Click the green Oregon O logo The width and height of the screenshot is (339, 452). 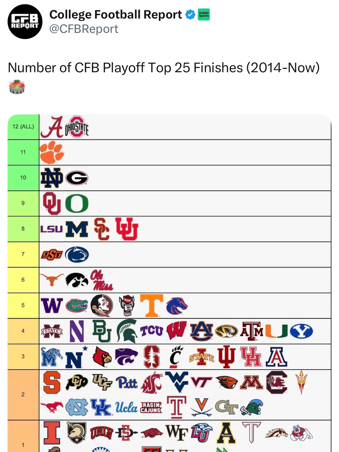click(77, 204)
